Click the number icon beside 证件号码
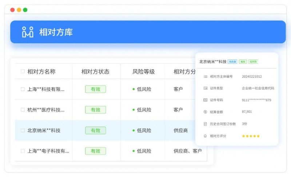Screen dimensions: 291x177 coord(206,100)
